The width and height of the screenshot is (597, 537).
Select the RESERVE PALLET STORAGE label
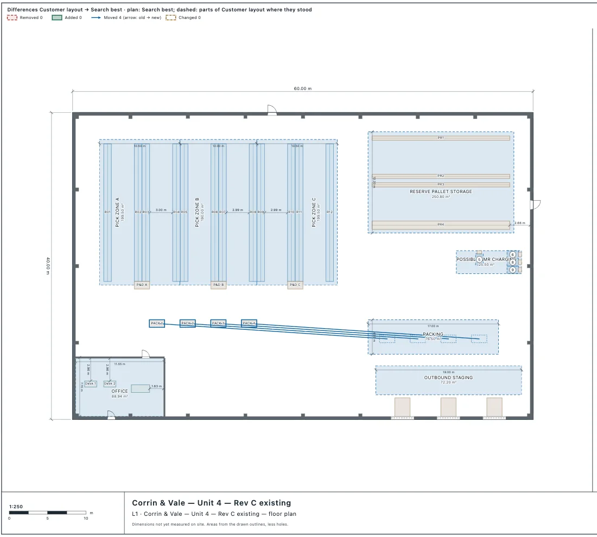pos(441,191)
